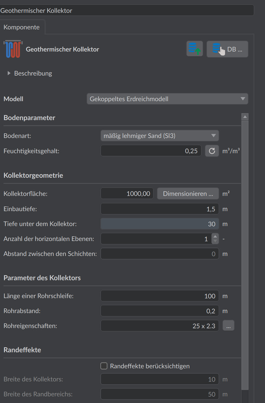Switch to the Komponente tab
Viewport: 265px width, 403px height.
[21, 27]
